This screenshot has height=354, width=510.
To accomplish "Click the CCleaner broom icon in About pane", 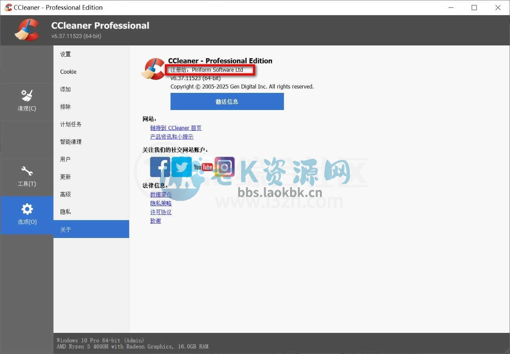I will coord(153,69).
